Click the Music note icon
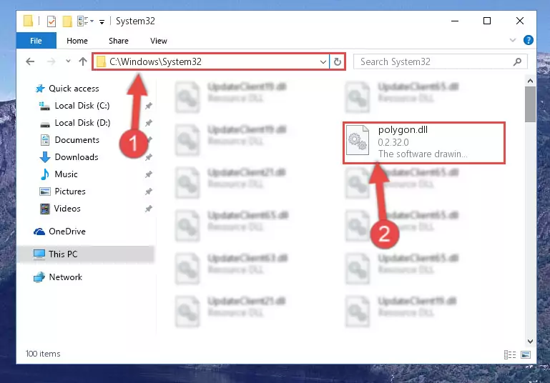This screenshot has width=550, height=383. 45,174
